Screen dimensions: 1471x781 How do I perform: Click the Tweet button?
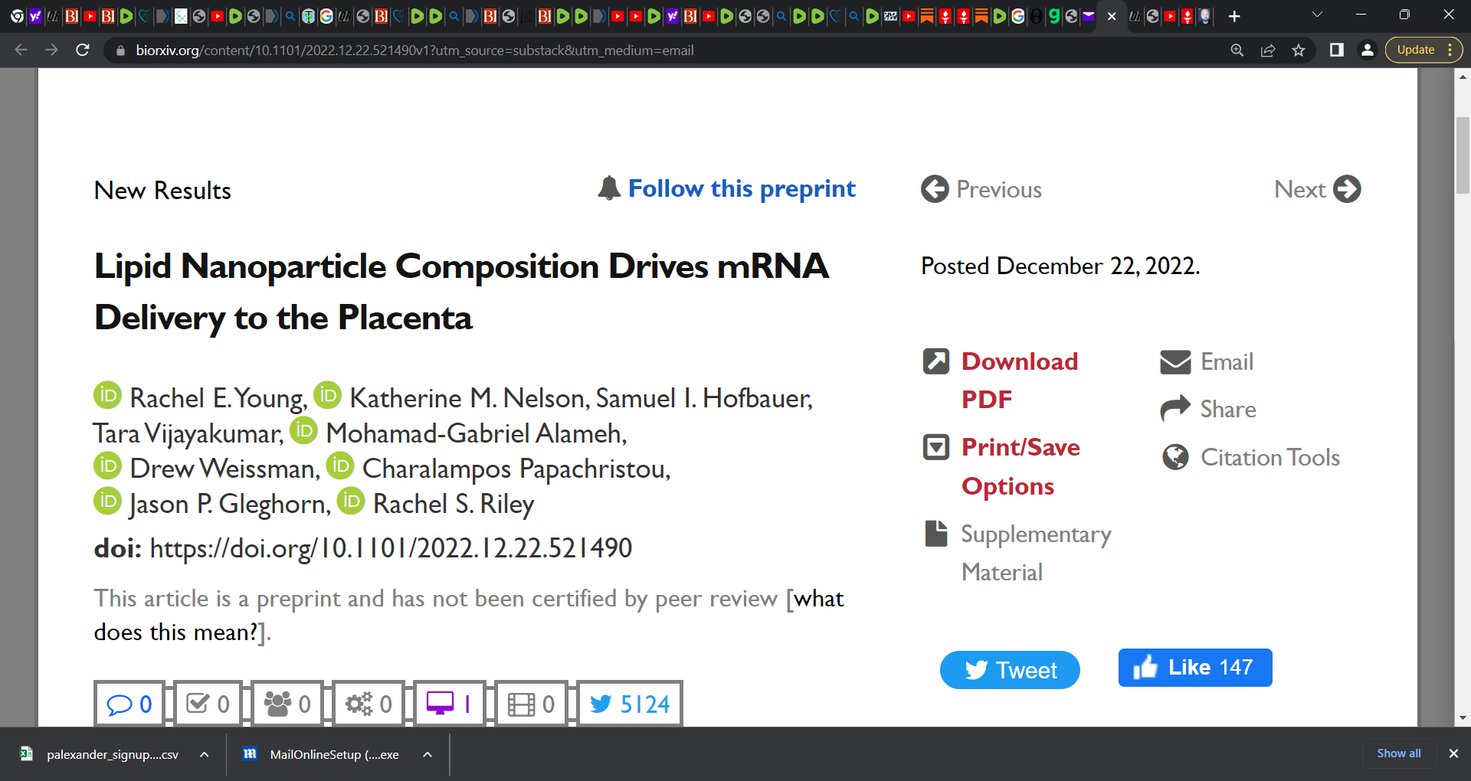1010,670
